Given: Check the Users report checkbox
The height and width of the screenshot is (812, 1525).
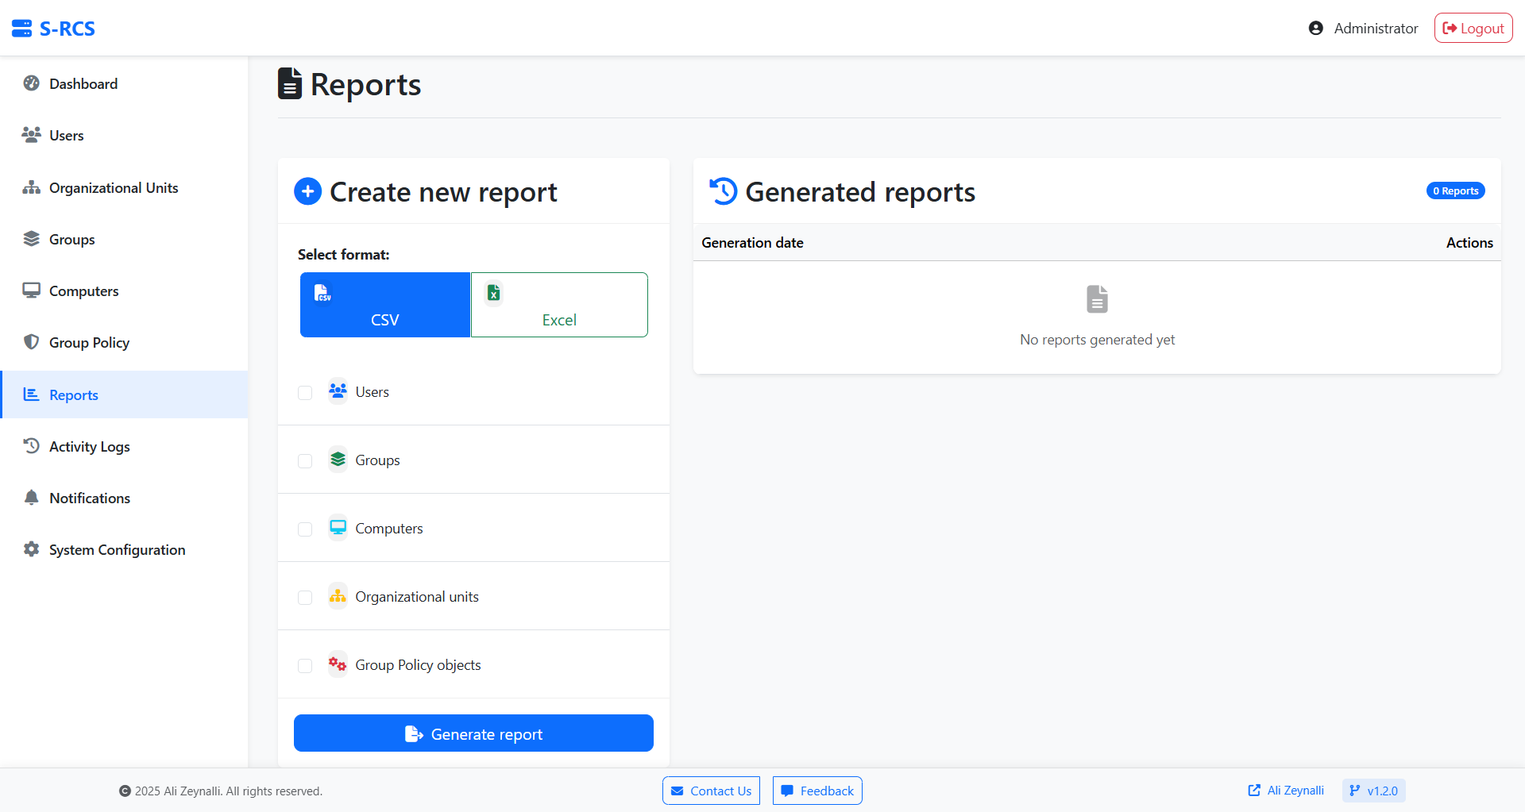Looking at the screenshot, I should coord(305,392).
